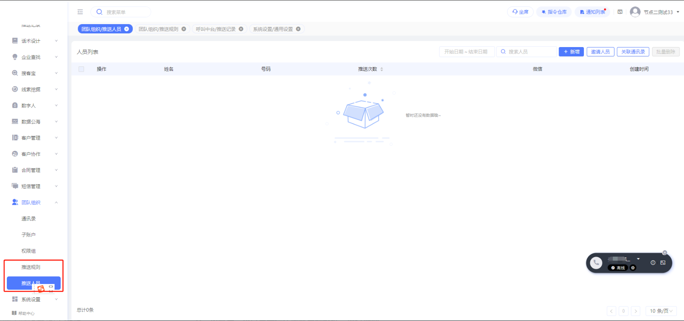Image resolution: width=684 pixels, height=321 pixels.
Task: Click the picture-in-picture icon in softphone widget
Action: pos(663,263)
